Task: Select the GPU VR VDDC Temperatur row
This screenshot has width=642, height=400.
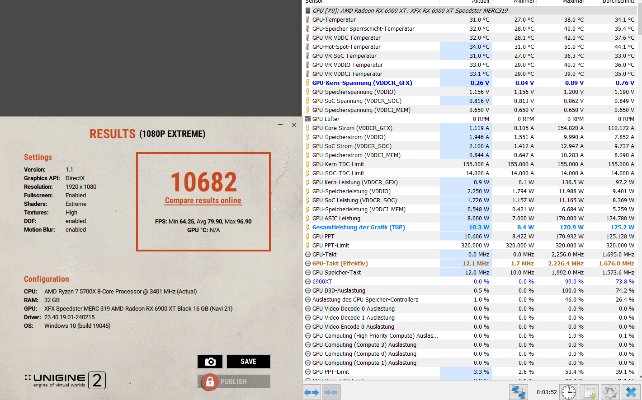Action: pos(470,37)
